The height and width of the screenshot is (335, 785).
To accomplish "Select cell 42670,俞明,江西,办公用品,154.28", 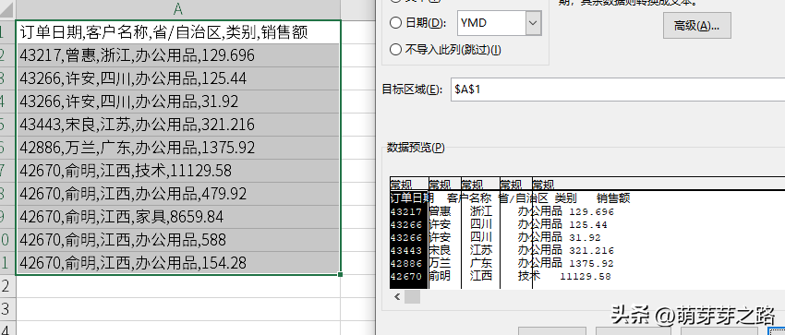I will (x=177, y=262).
